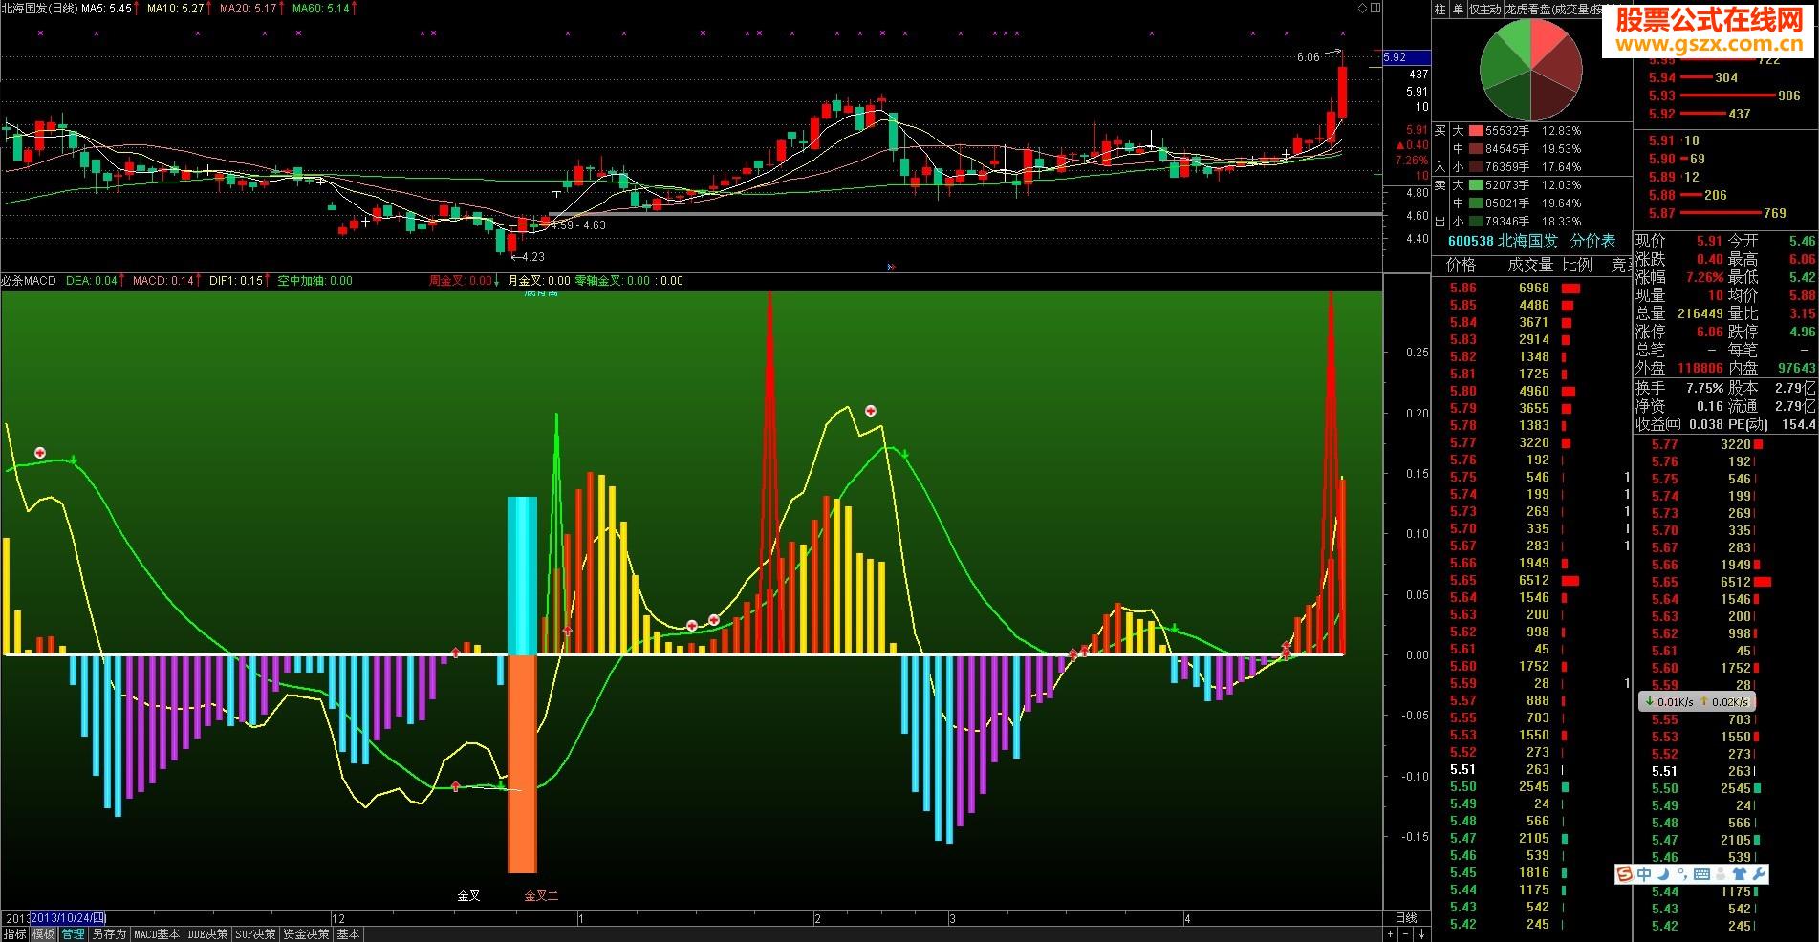Toggle punctuation mode icon in IME bar
1819x942 pixels.
point(1681,874)
